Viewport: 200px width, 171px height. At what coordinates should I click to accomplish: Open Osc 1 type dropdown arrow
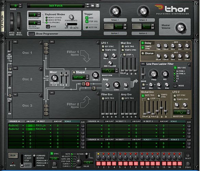pyautogui.click(x=15, y=42)
